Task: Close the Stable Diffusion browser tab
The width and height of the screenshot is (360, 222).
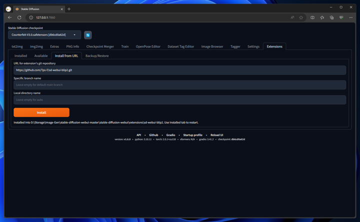Action: pyautogui.click(x=62, y=9)
